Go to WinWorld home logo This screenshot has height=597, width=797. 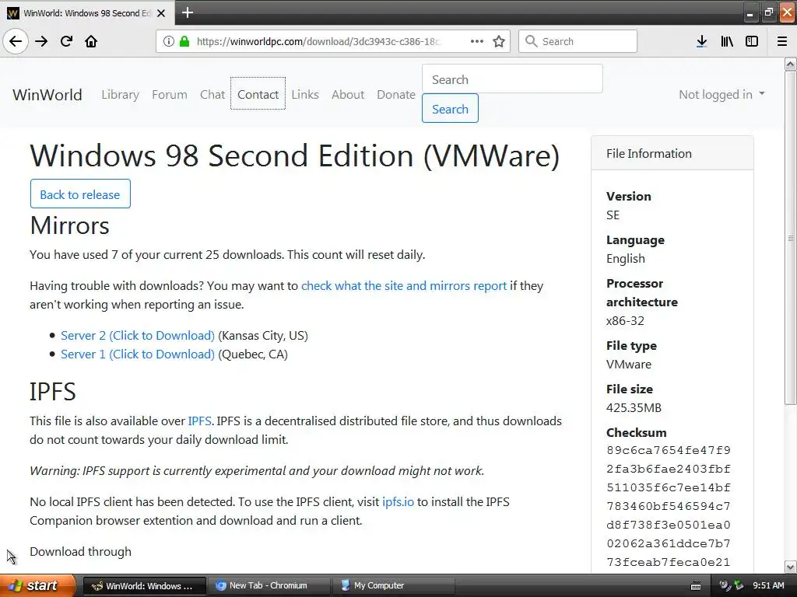tap(47, 94)
